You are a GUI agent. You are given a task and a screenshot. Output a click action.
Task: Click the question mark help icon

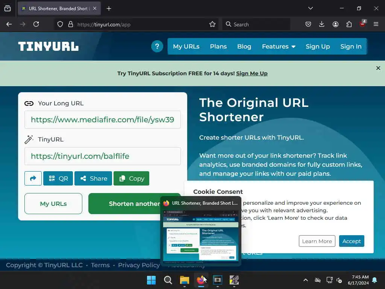[157, 46]
